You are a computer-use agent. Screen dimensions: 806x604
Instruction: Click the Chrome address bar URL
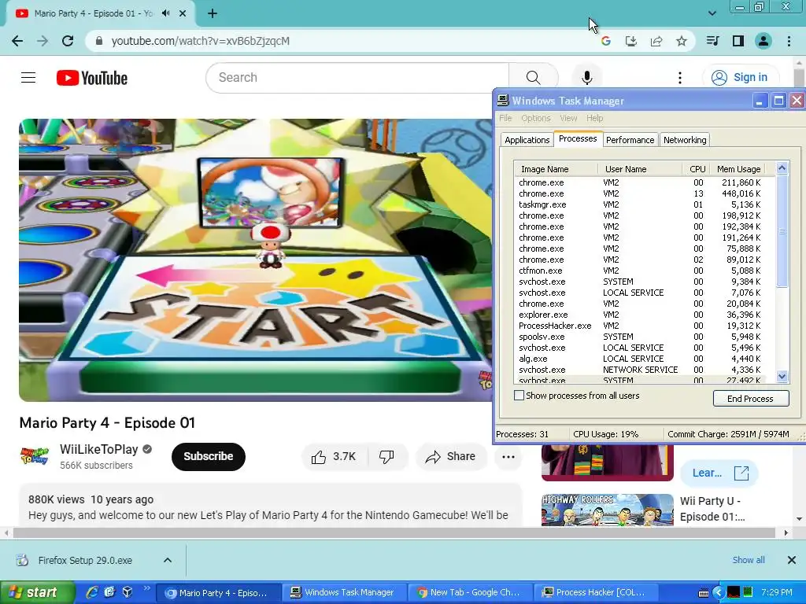(x=201, y=41)
